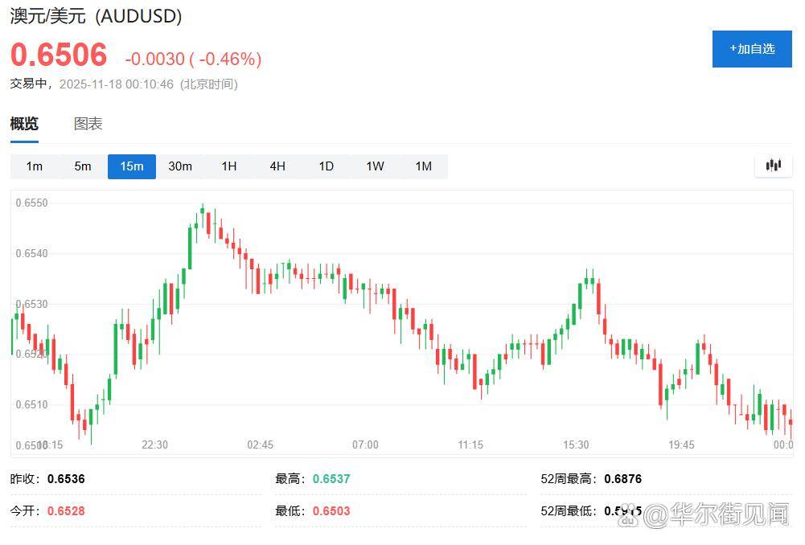Switch chart to 5m interval

click(83, 166)
